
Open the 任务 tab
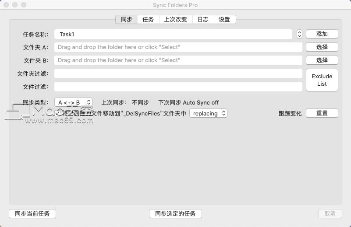pos(148,19)
